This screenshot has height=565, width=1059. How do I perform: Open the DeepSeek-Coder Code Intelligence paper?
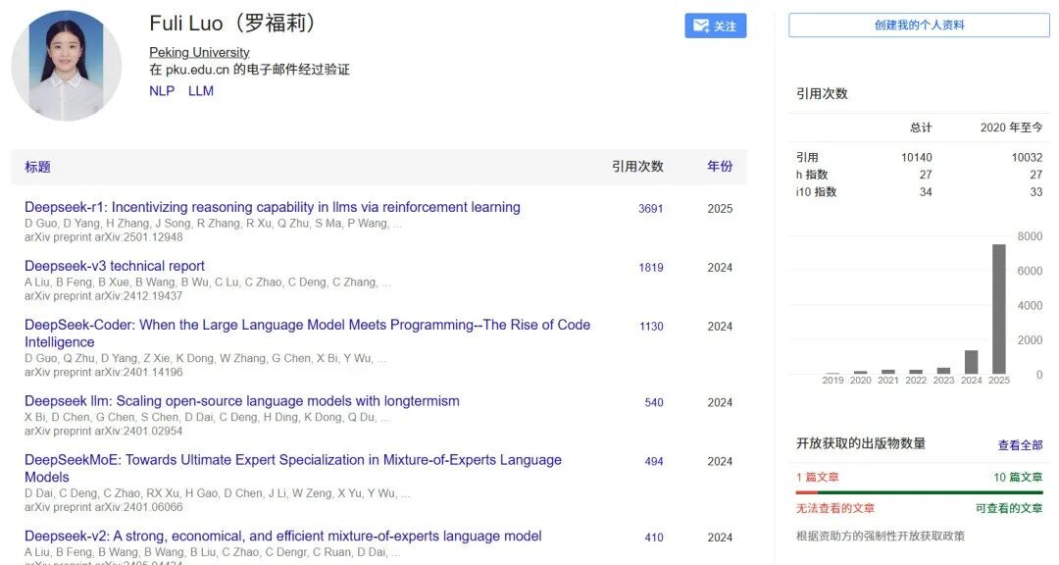tap(307, 334)
